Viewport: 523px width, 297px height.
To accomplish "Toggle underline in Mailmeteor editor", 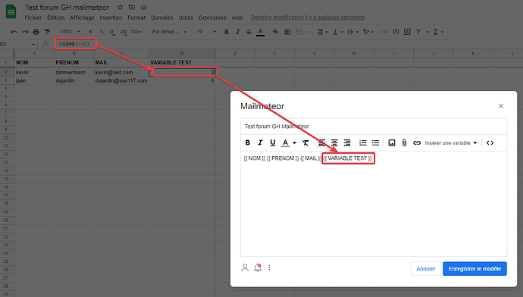I will pos(273,142).
